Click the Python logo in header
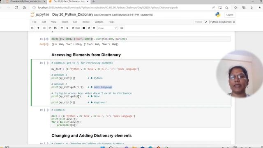 (x=218, y=15)
